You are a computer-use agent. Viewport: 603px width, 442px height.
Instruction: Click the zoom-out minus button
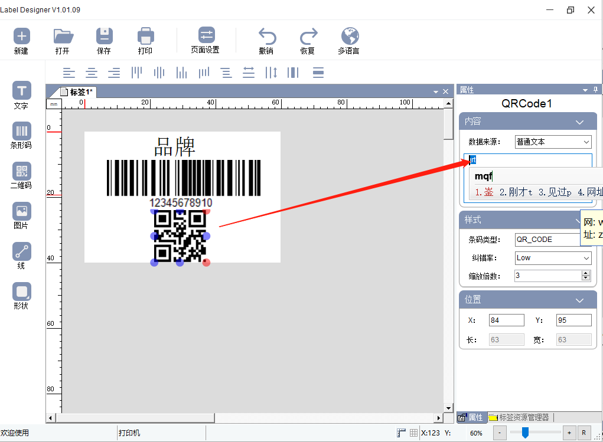(x=500, y=433)
